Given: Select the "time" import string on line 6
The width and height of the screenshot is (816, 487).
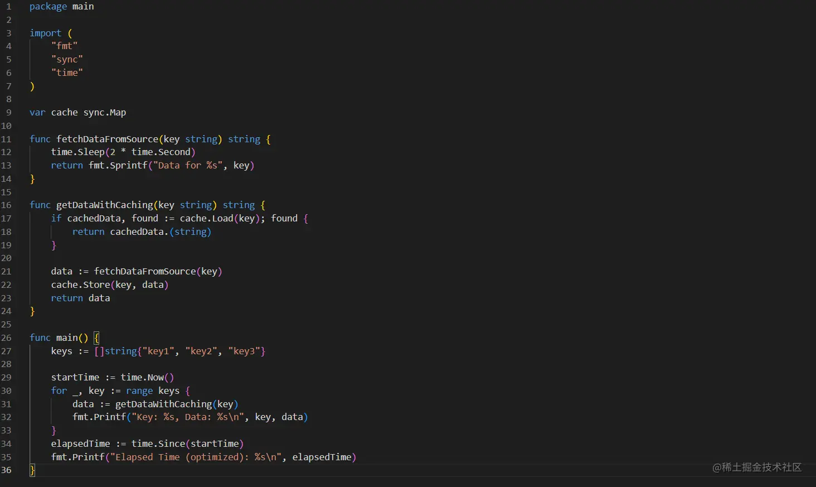Looking at the screenshot, I should tap(67, 73).
